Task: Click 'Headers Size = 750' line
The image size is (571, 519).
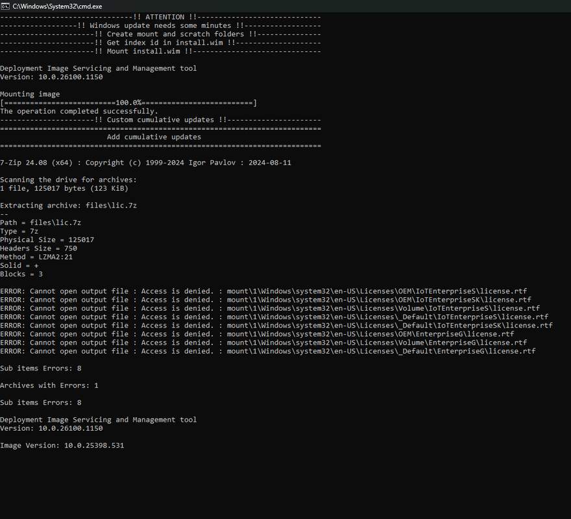Action: click(38, 248)
